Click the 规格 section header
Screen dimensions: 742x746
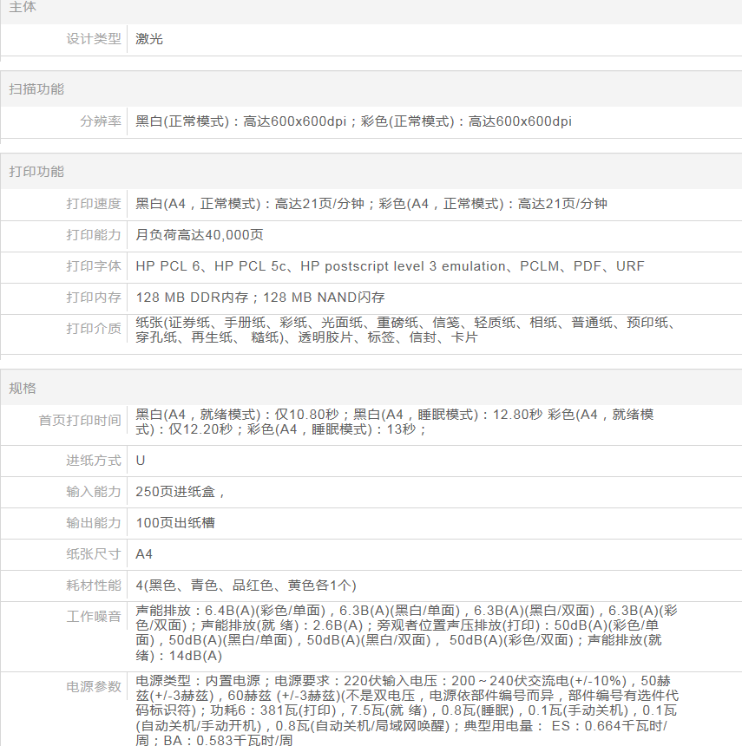(x=23, y=388)
